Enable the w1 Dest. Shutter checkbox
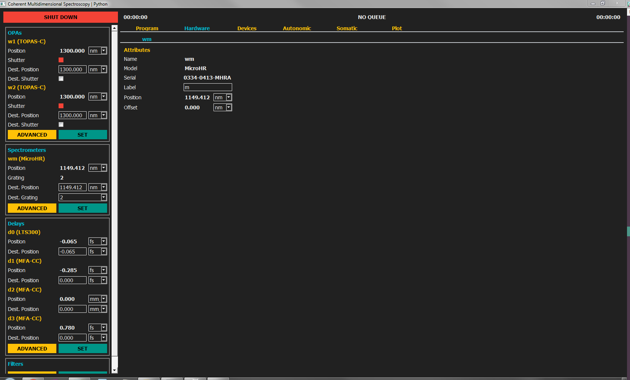 pyautogui.click(x=61, y=79)
